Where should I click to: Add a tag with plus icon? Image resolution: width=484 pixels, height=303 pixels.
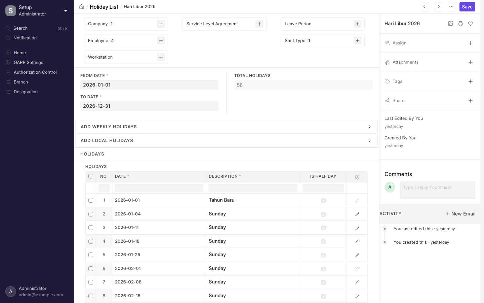(471, 81)
